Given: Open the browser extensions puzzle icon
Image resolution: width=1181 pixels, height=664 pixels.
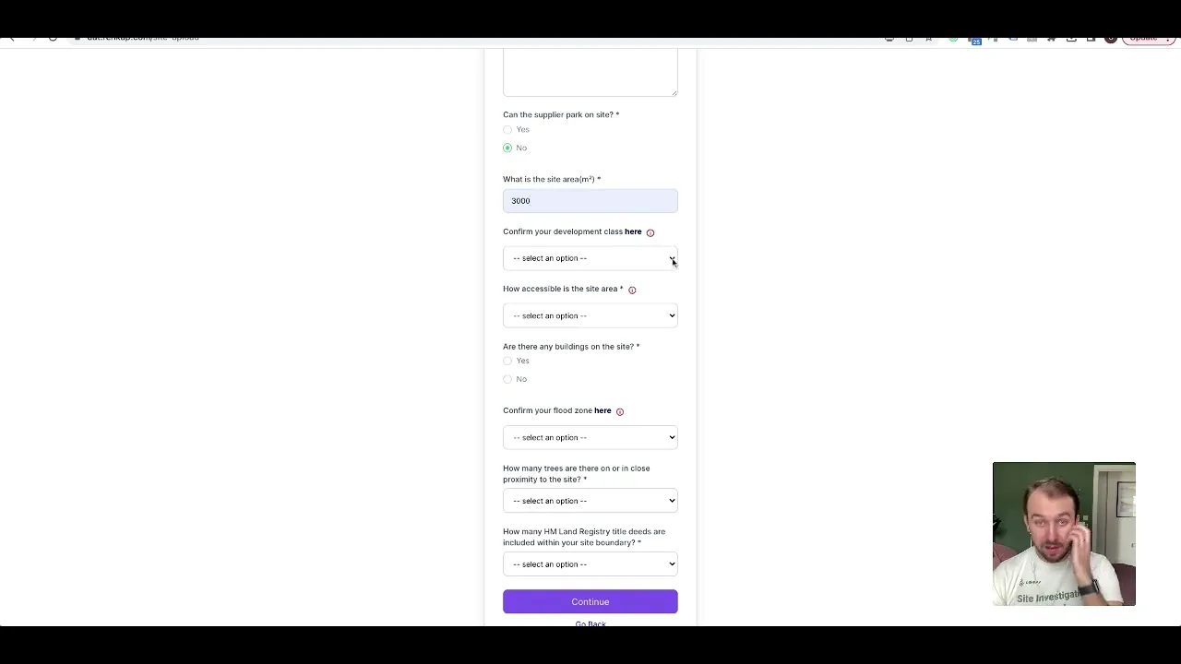Looking at the screenshot, I should coord(1051,39).
